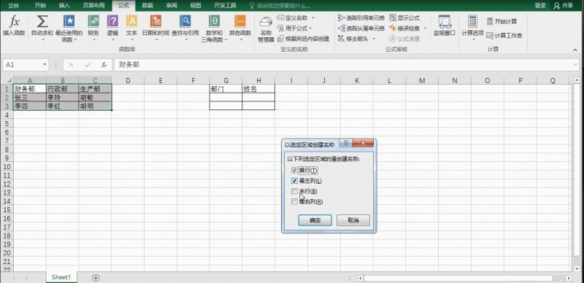Click 根据所选内容创建

pyautogui.click(x=304, y=39)
